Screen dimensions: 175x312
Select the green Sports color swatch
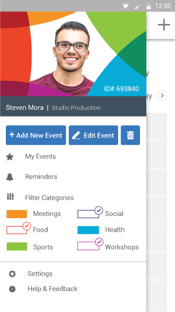point(17,246)
